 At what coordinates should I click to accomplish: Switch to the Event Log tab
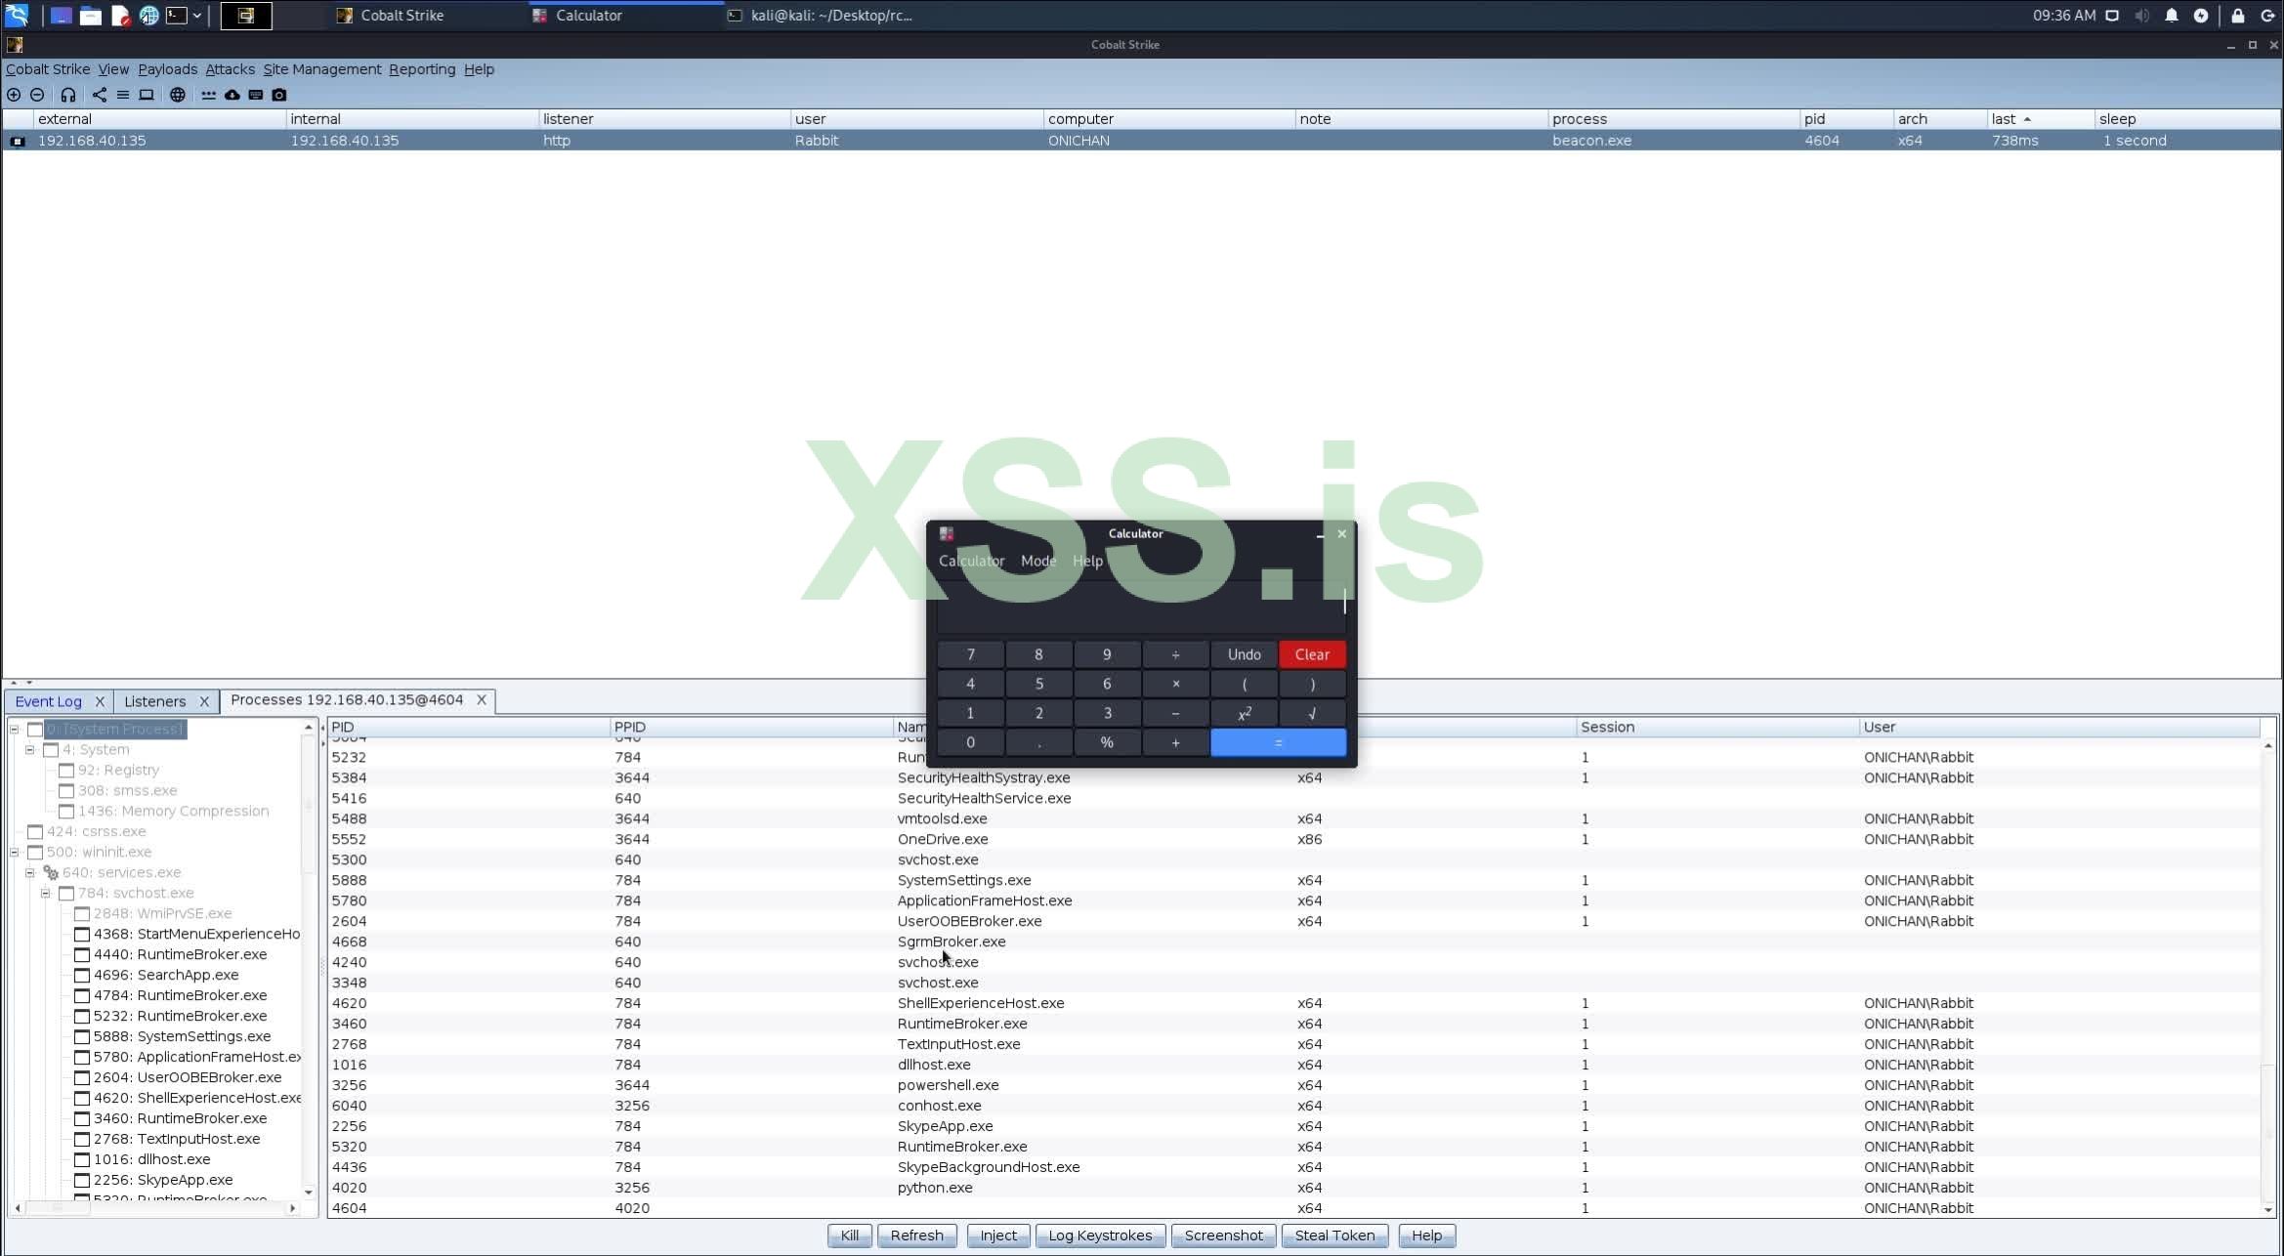[48, 701]
